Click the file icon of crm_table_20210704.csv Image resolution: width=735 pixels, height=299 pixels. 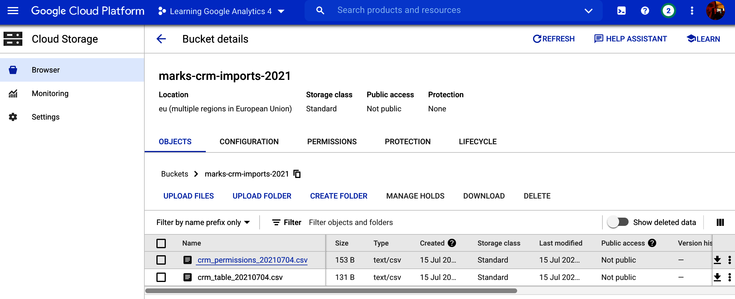[188, 277]
